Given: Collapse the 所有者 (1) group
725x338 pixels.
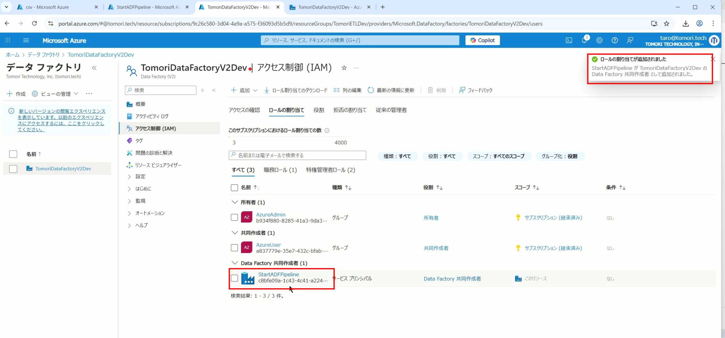Looking at the screenshot, I should coord(234,202).
